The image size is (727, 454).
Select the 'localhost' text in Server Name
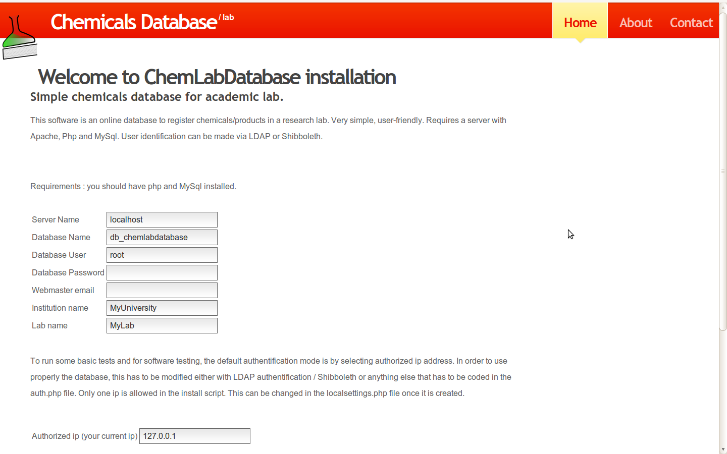click(126, 219)
